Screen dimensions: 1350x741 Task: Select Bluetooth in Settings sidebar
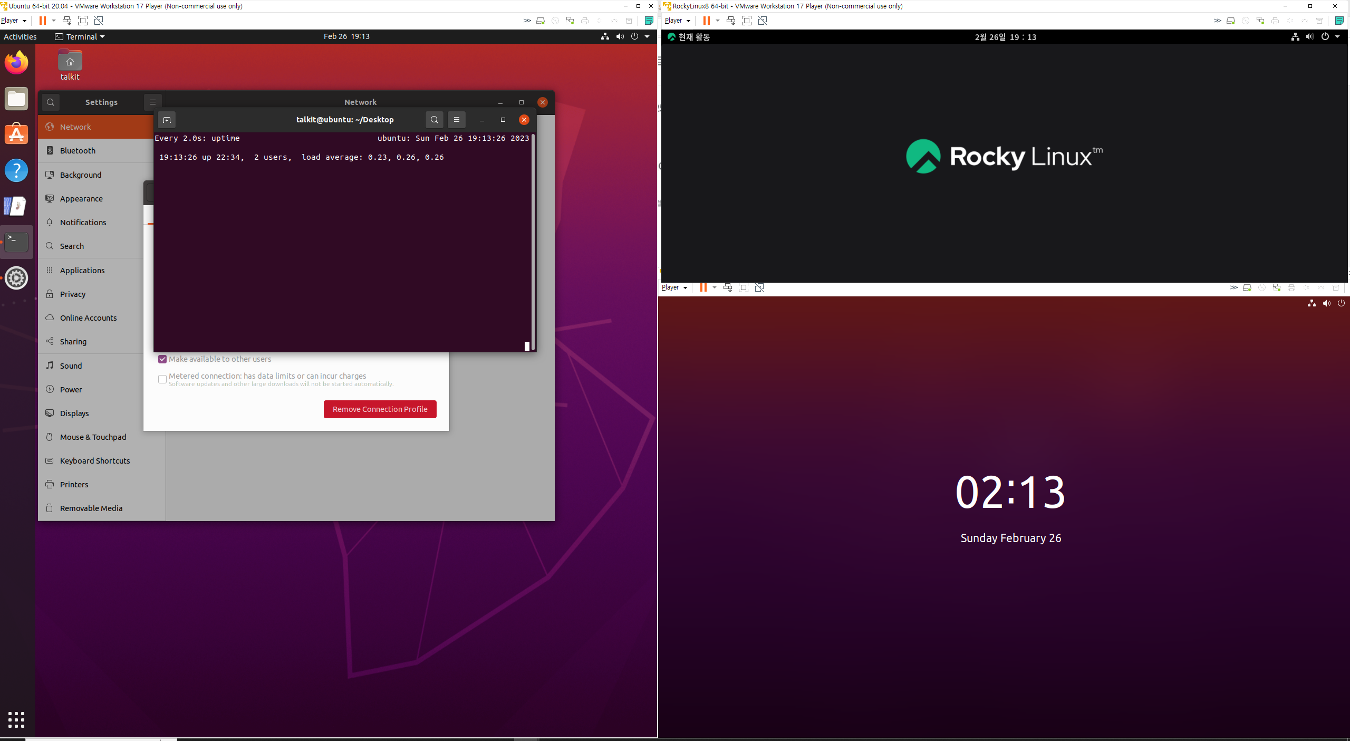point(78,151)
